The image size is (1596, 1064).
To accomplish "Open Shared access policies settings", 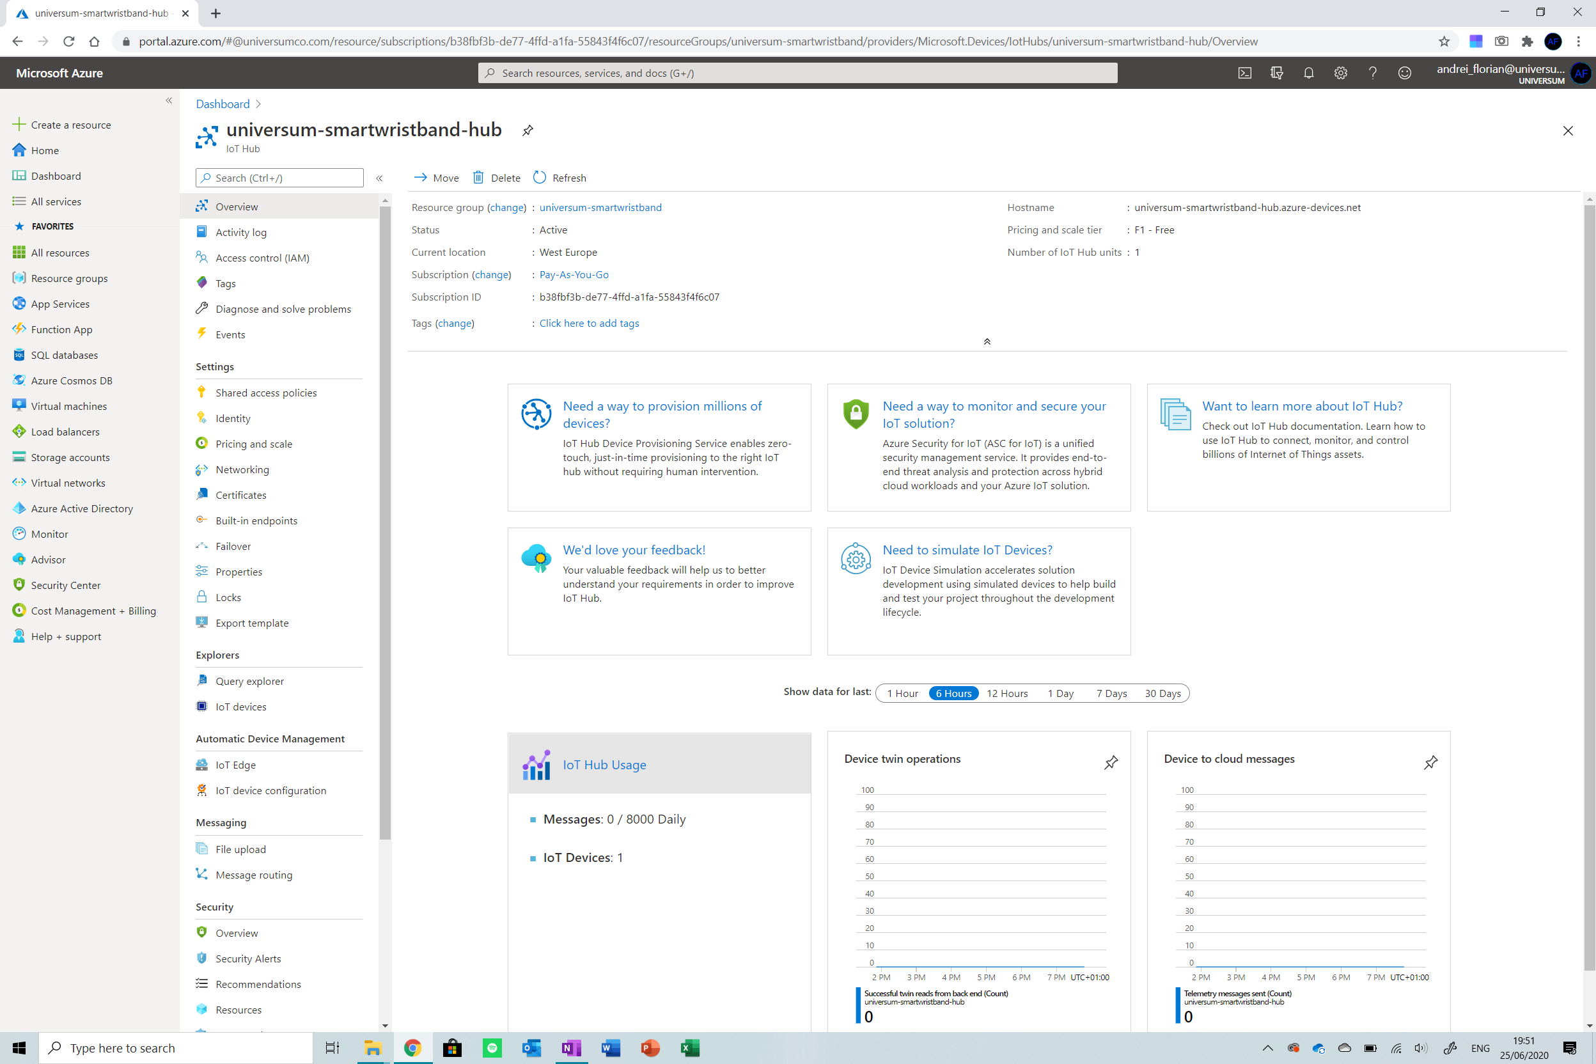I will click(x=266, y=392).
